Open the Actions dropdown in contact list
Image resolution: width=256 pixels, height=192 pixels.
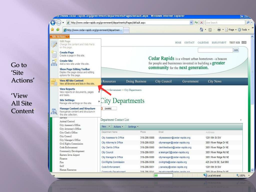(x=118, y=127)
